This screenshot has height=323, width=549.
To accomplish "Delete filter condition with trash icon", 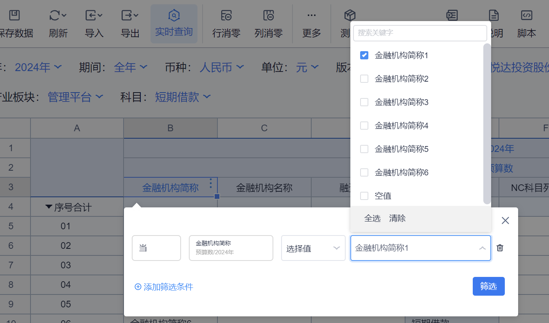I will click(500, 248).
